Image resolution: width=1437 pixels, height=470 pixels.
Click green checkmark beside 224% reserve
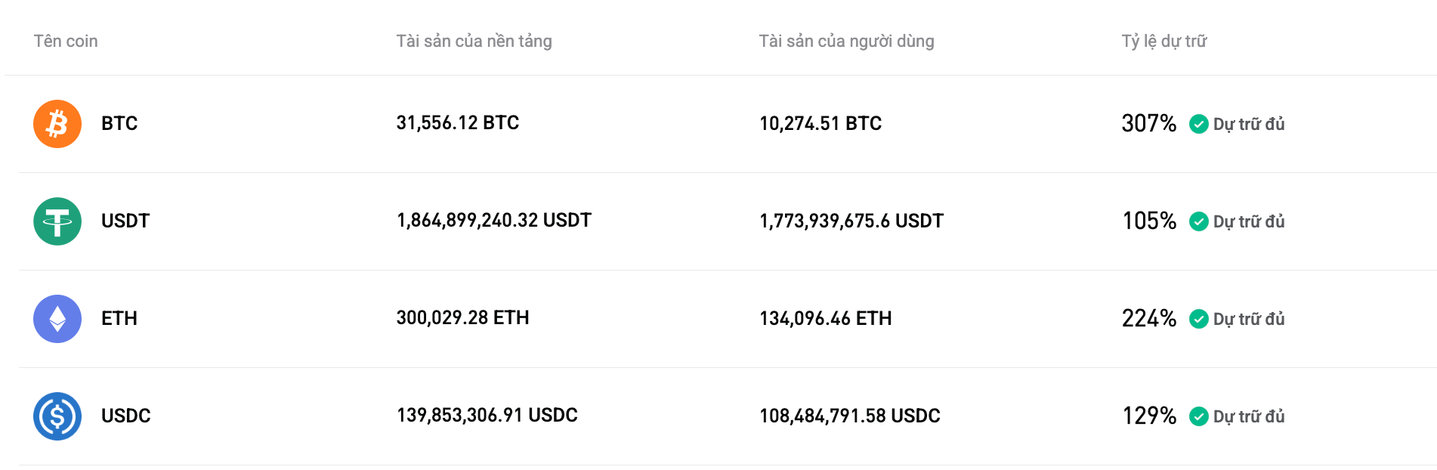pos(1198,319)
